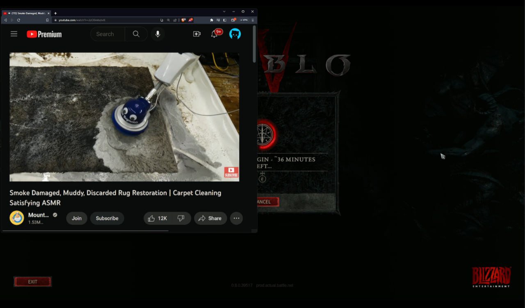
Task: Like the video with thumbs up
Action: click(x=156, y=218)
